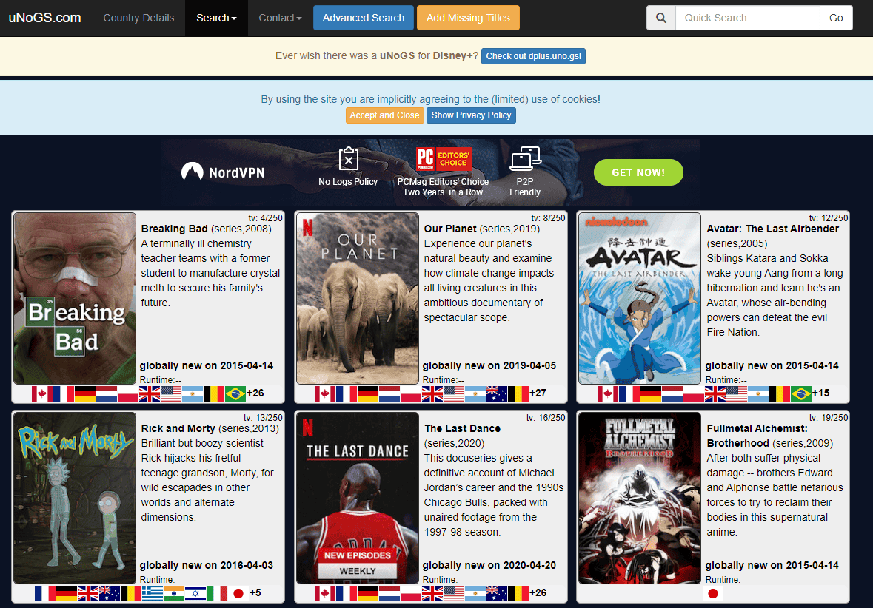The height and width of the screenshot is (608, 873).
Task: Click the Add Missing Titles button
Action: [x=468, y=18]
